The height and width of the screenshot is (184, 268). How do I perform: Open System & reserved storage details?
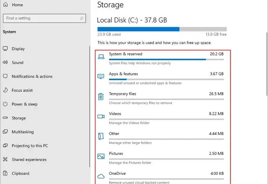pos(161,59)
